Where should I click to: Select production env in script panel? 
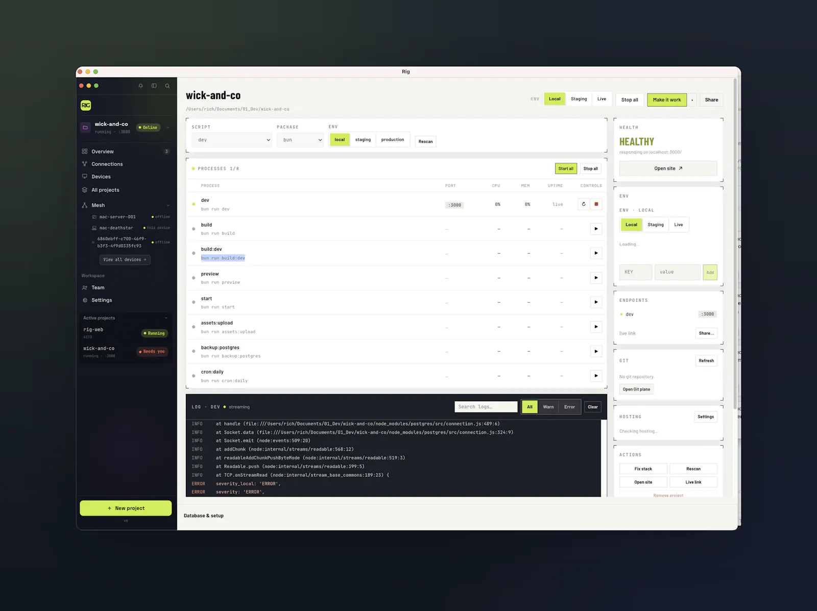click(393, 139)
